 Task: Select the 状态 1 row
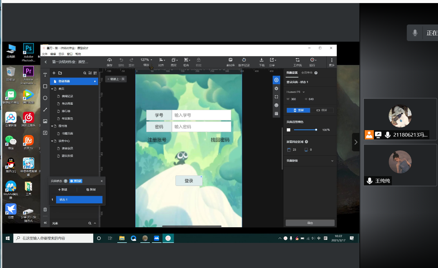coord(79,200)
